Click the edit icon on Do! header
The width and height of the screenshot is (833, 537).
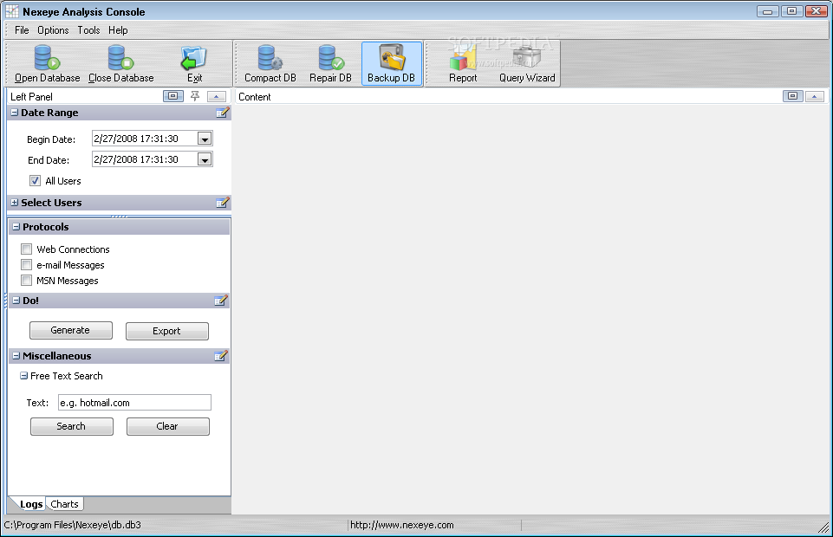click(x=221, y=301)
